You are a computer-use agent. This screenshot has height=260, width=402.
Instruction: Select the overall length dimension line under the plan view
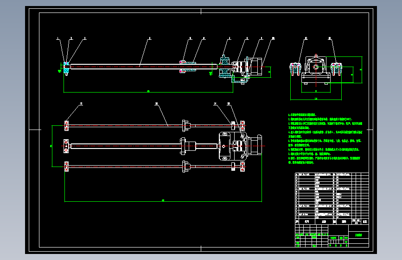[x=163, y=201]
